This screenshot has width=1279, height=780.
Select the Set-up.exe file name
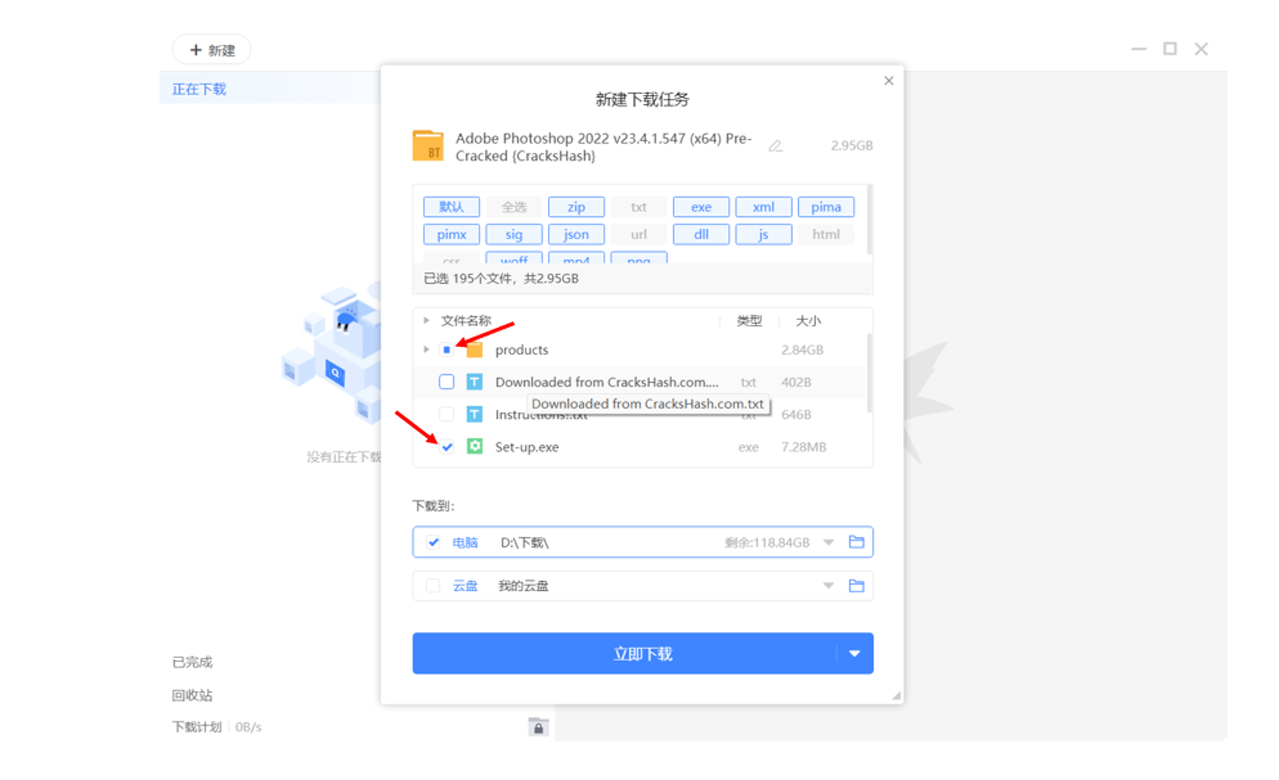[527, 447]
